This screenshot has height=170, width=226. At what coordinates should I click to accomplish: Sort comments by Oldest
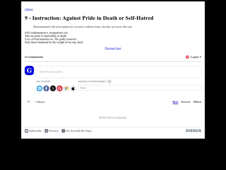(197, 102)
